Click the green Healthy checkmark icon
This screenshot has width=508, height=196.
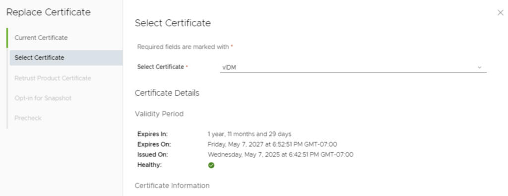[x=211, y=165]
